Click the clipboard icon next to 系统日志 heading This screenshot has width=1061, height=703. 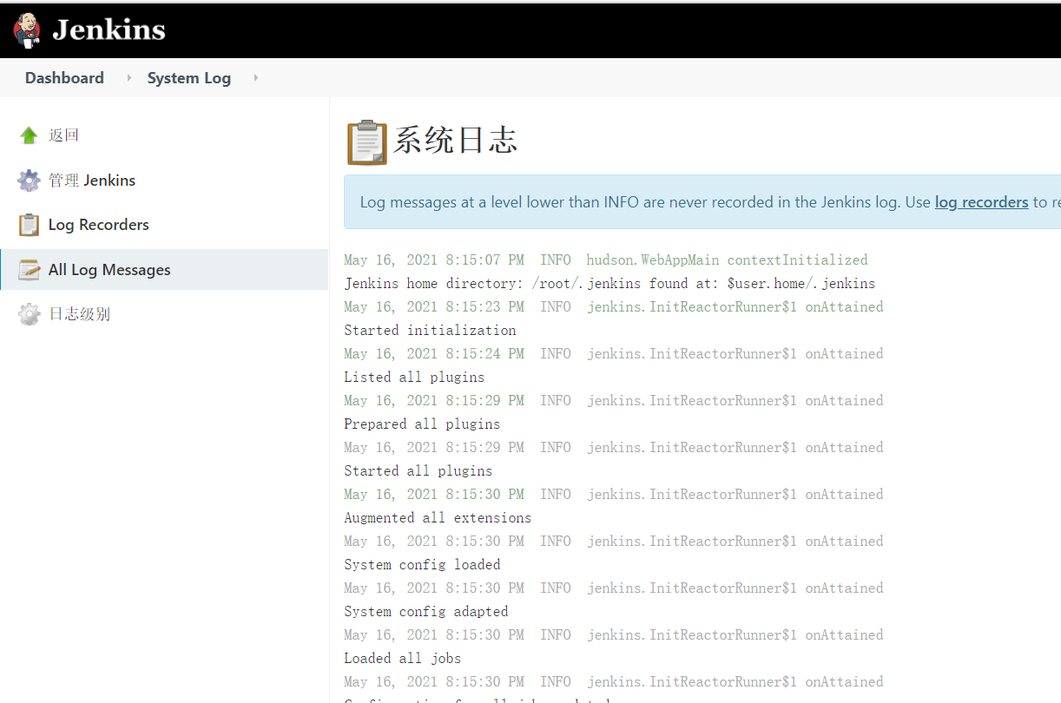(x=367, y=142)
